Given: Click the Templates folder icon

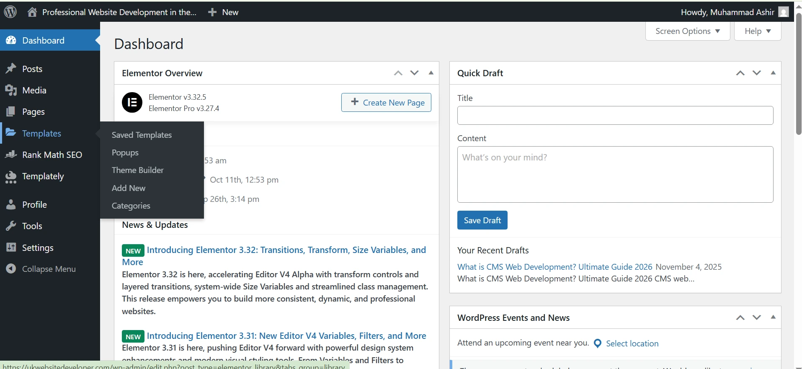Looking at the screenshot, I should (11, 133).
